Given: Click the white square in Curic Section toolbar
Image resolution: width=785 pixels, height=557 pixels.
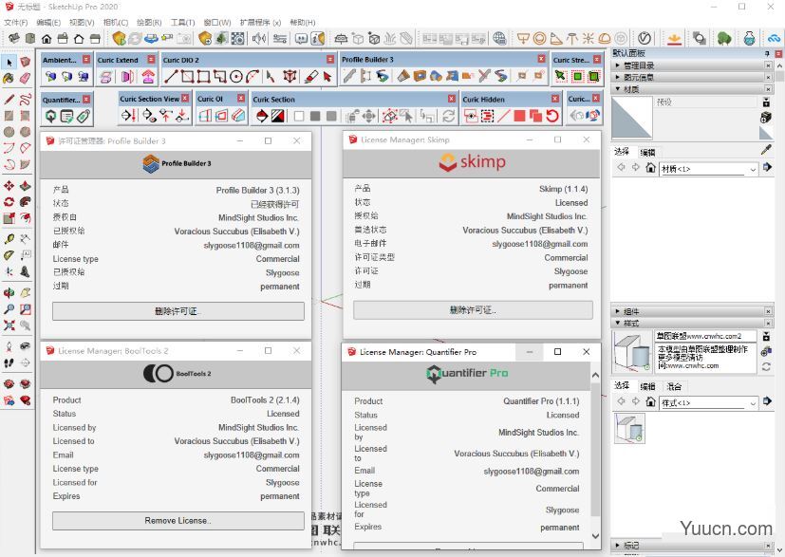Looking at the screenshot, I should pyautogui.click(x=299, y=117).
